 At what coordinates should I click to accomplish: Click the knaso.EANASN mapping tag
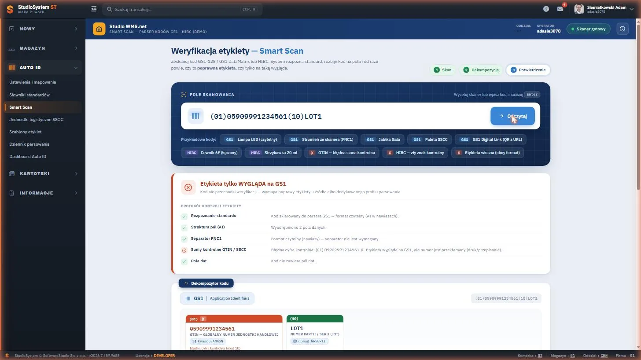pyautogui.click(x=208, y=341)
